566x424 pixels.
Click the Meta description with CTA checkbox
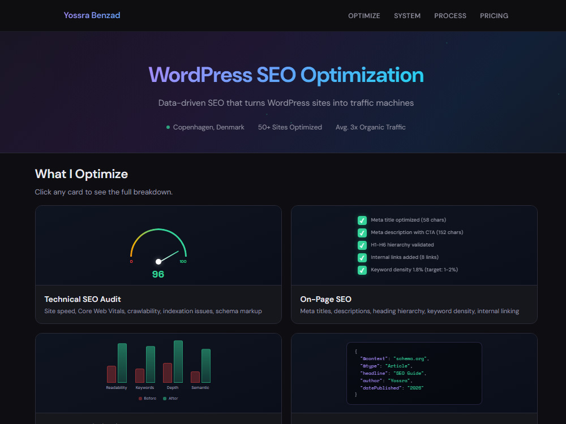coord(362,232)
